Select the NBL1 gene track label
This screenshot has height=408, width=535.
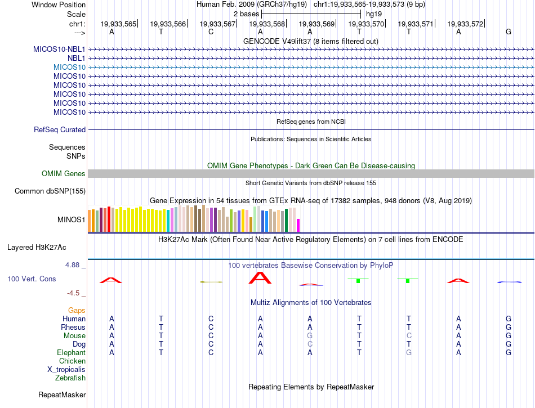76,58
